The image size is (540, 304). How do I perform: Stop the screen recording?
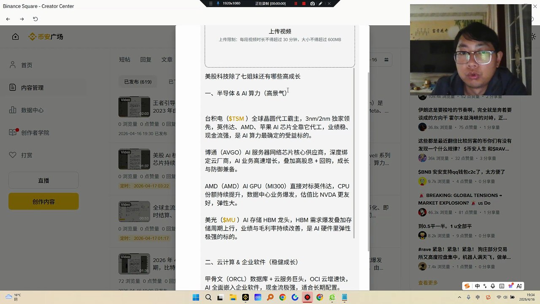[304, 3]
